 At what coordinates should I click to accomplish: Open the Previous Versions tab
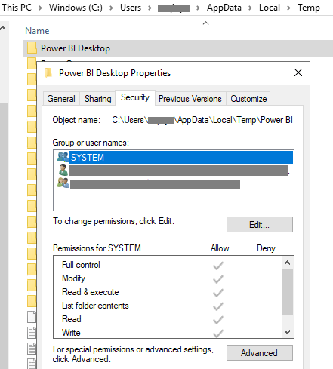[190, 99]
